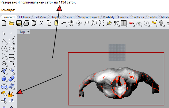
Task: Select the Ellipse tool
Action: tap(11, 48)
